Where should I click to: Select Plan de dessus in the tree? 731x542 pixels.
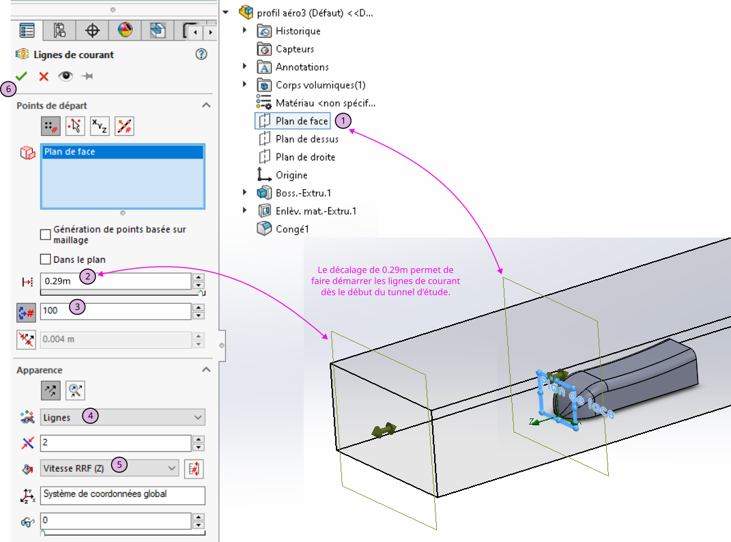[307, 139]
